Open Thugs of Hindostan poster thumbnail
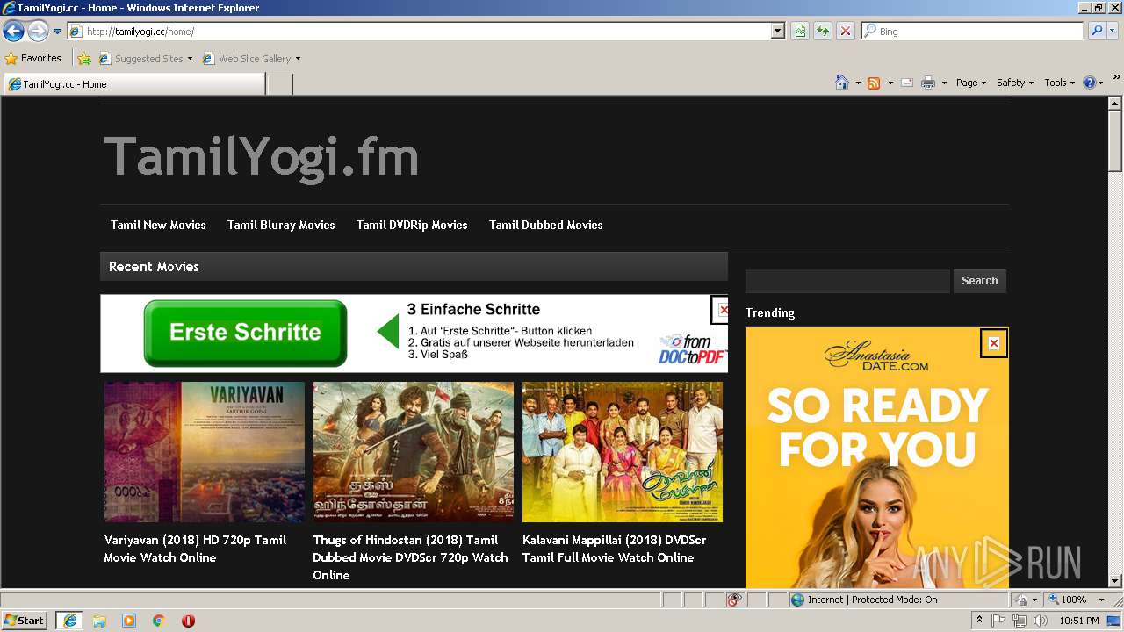Image resolution: width=1124 pixels, height=632 pixels. (x=414, y=452)
